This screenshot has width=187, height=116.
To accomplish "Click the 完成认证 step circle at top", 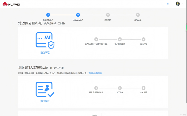I will [x=138, y=15].
